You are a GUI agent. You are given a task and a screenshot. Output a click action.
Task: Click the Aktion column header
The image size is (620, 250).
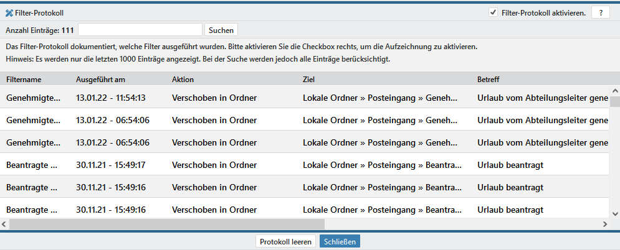[183, 80]
